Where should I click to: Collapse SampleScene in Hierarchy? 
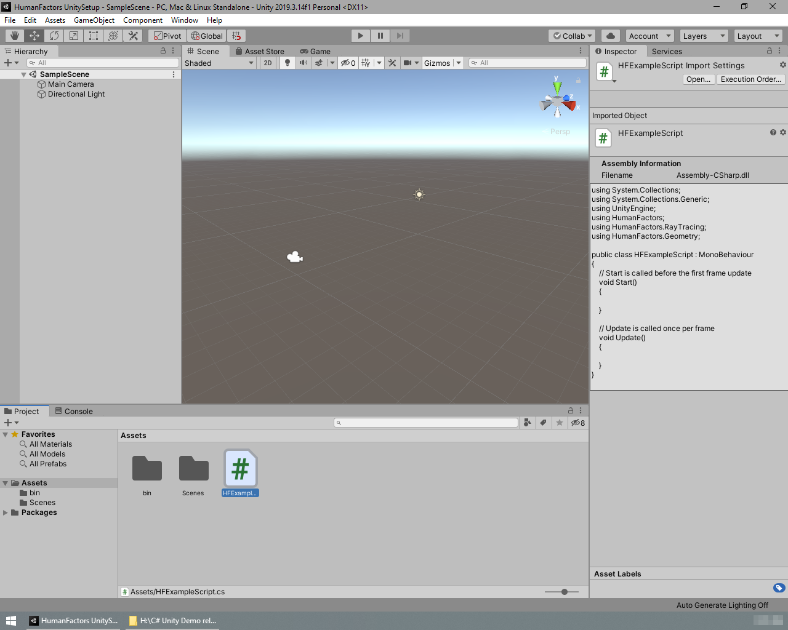[23, 74]
